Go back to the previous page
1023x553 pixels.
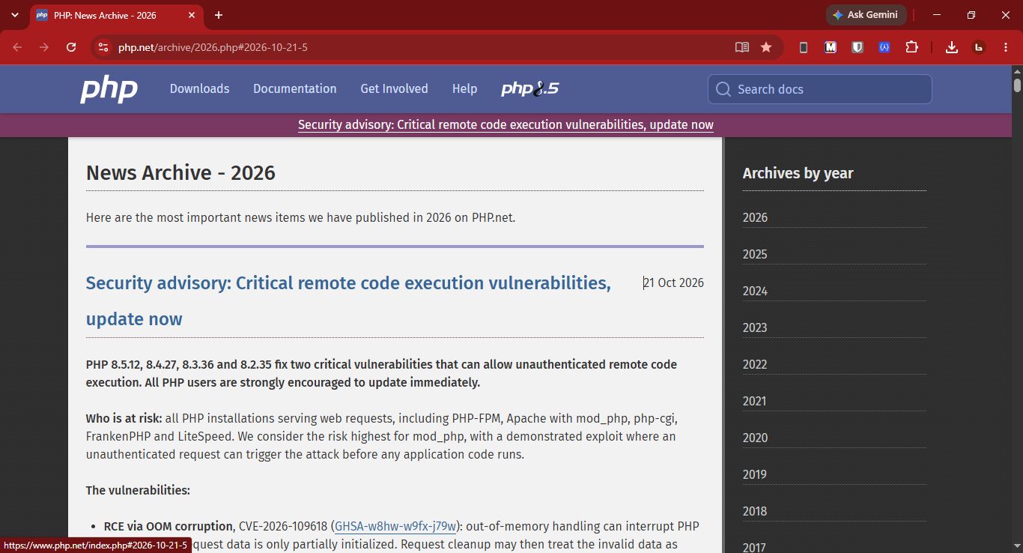17,47
